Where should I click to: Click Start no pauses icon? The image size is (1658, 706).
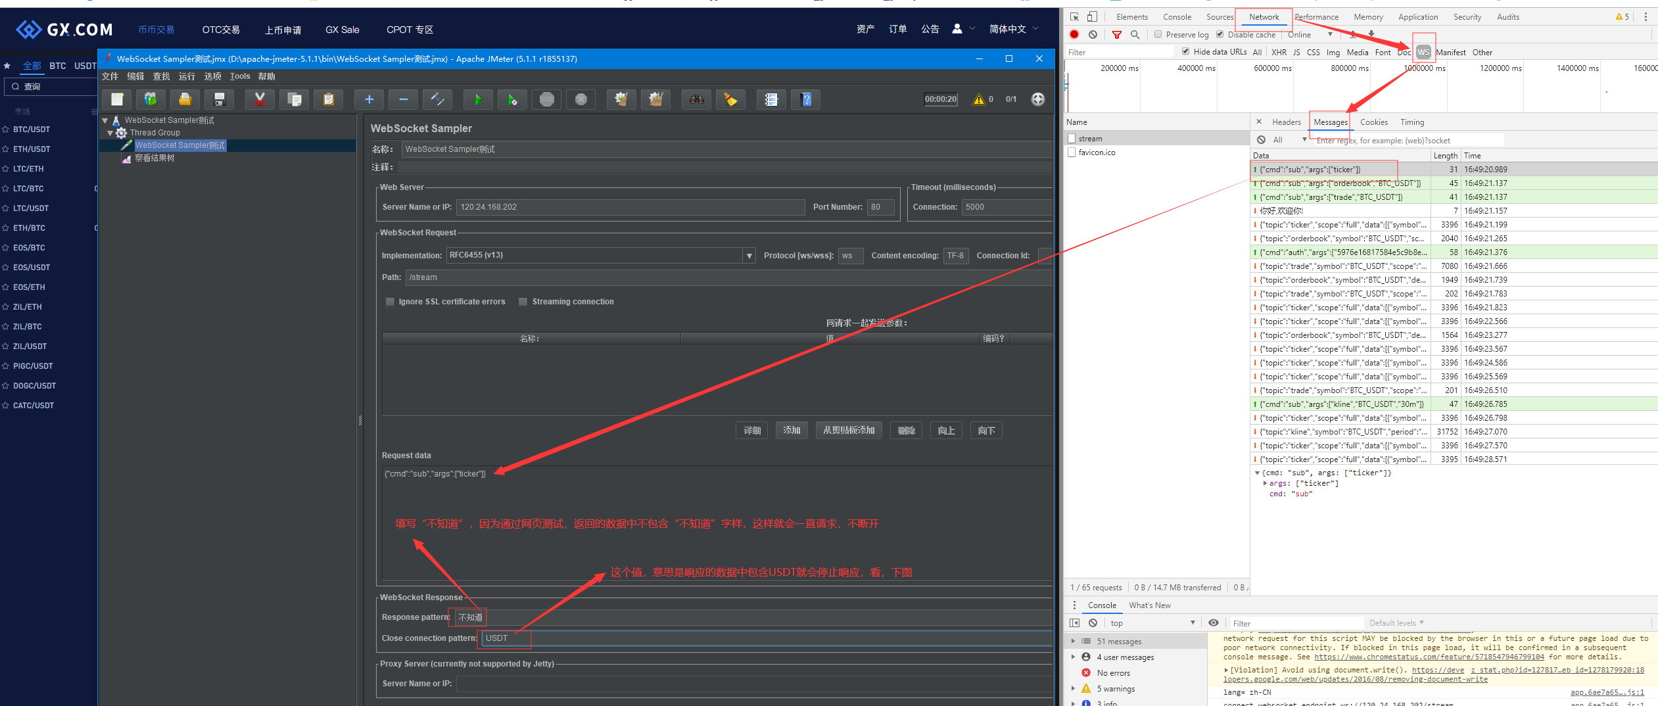pos(513,99)
